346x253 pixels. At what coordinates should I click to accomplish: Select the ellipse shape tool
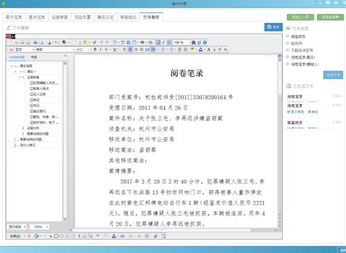coord(62,236)
